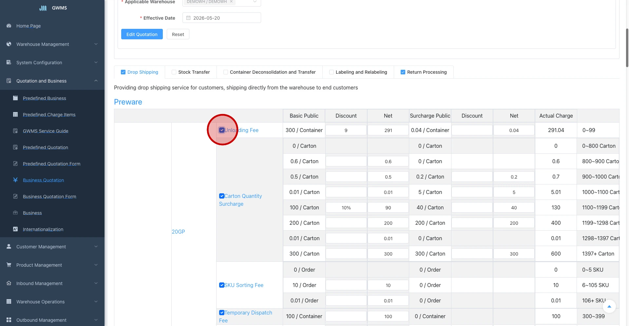The height and width of the screenshot is (326, 629).
Task: Open the Applicable Warehouse dropdown arrow
Action: [255, 2]
